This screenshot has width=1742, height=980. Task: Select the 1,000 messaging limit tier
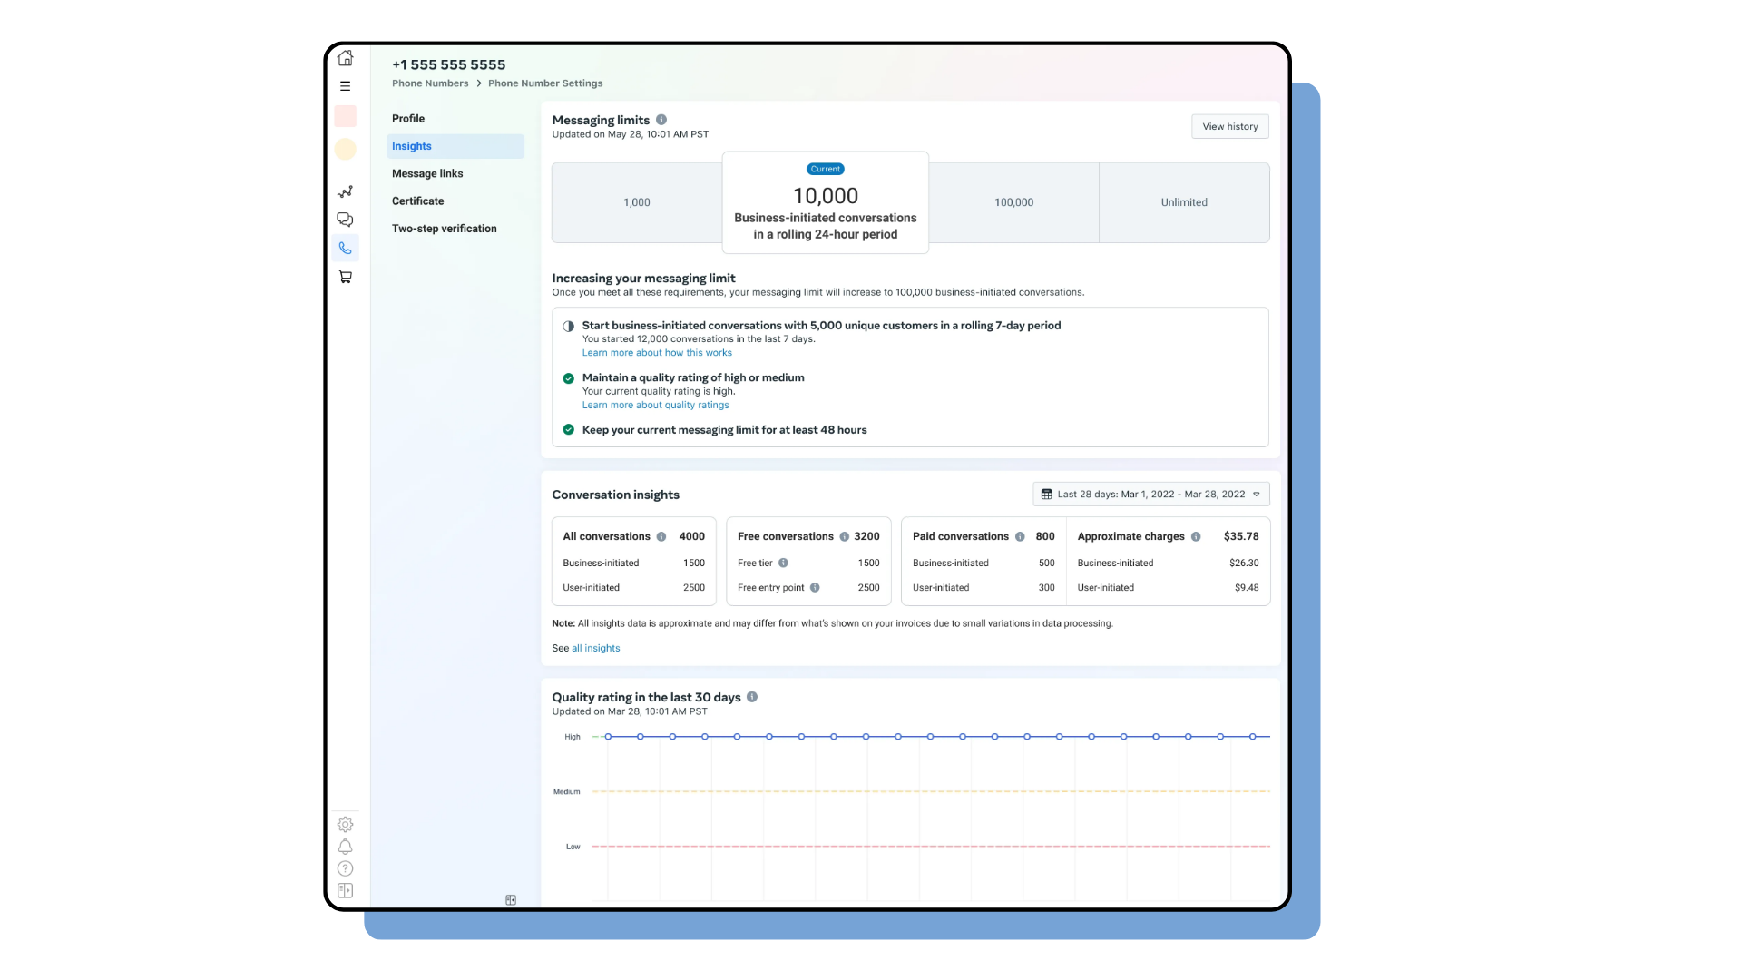pos(638,201)
